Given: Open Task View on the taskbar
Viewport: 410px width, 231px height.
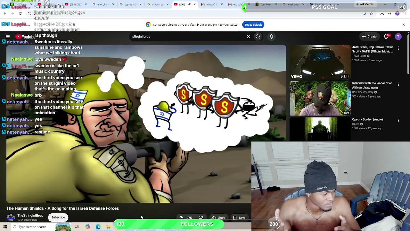Looking at the screenshot, I should pos(77,227).
